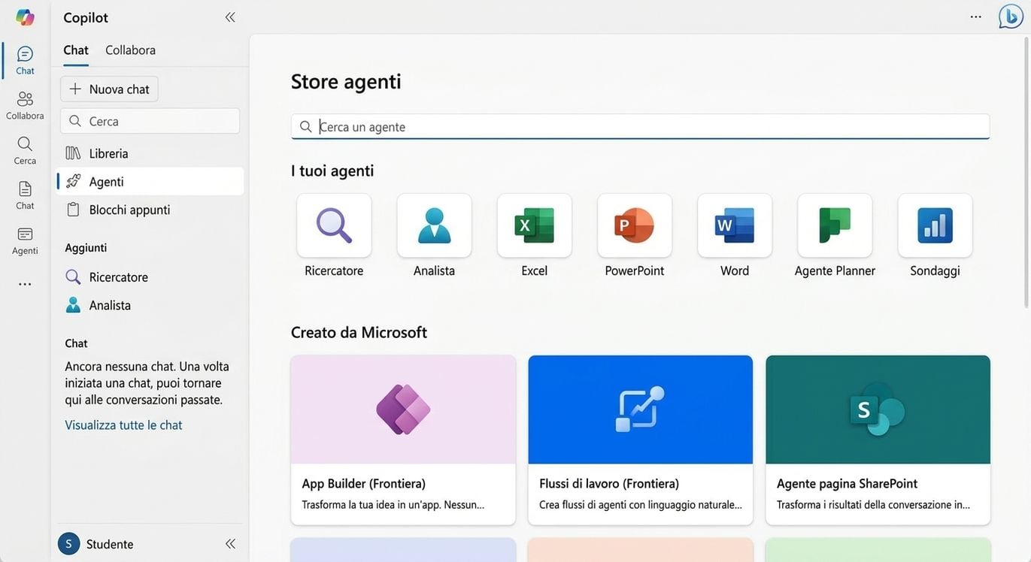Open Blocchi appunti in the sidebar

(150, 210)
